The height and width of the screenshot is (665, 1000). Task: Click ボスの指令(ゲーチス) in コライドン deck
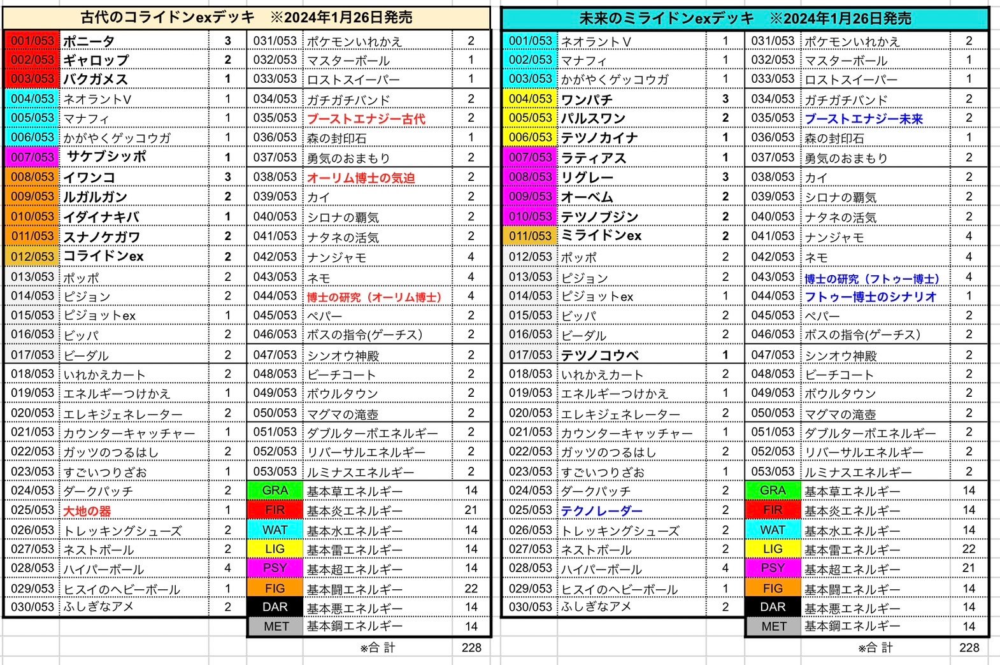[x=378, y=335]
